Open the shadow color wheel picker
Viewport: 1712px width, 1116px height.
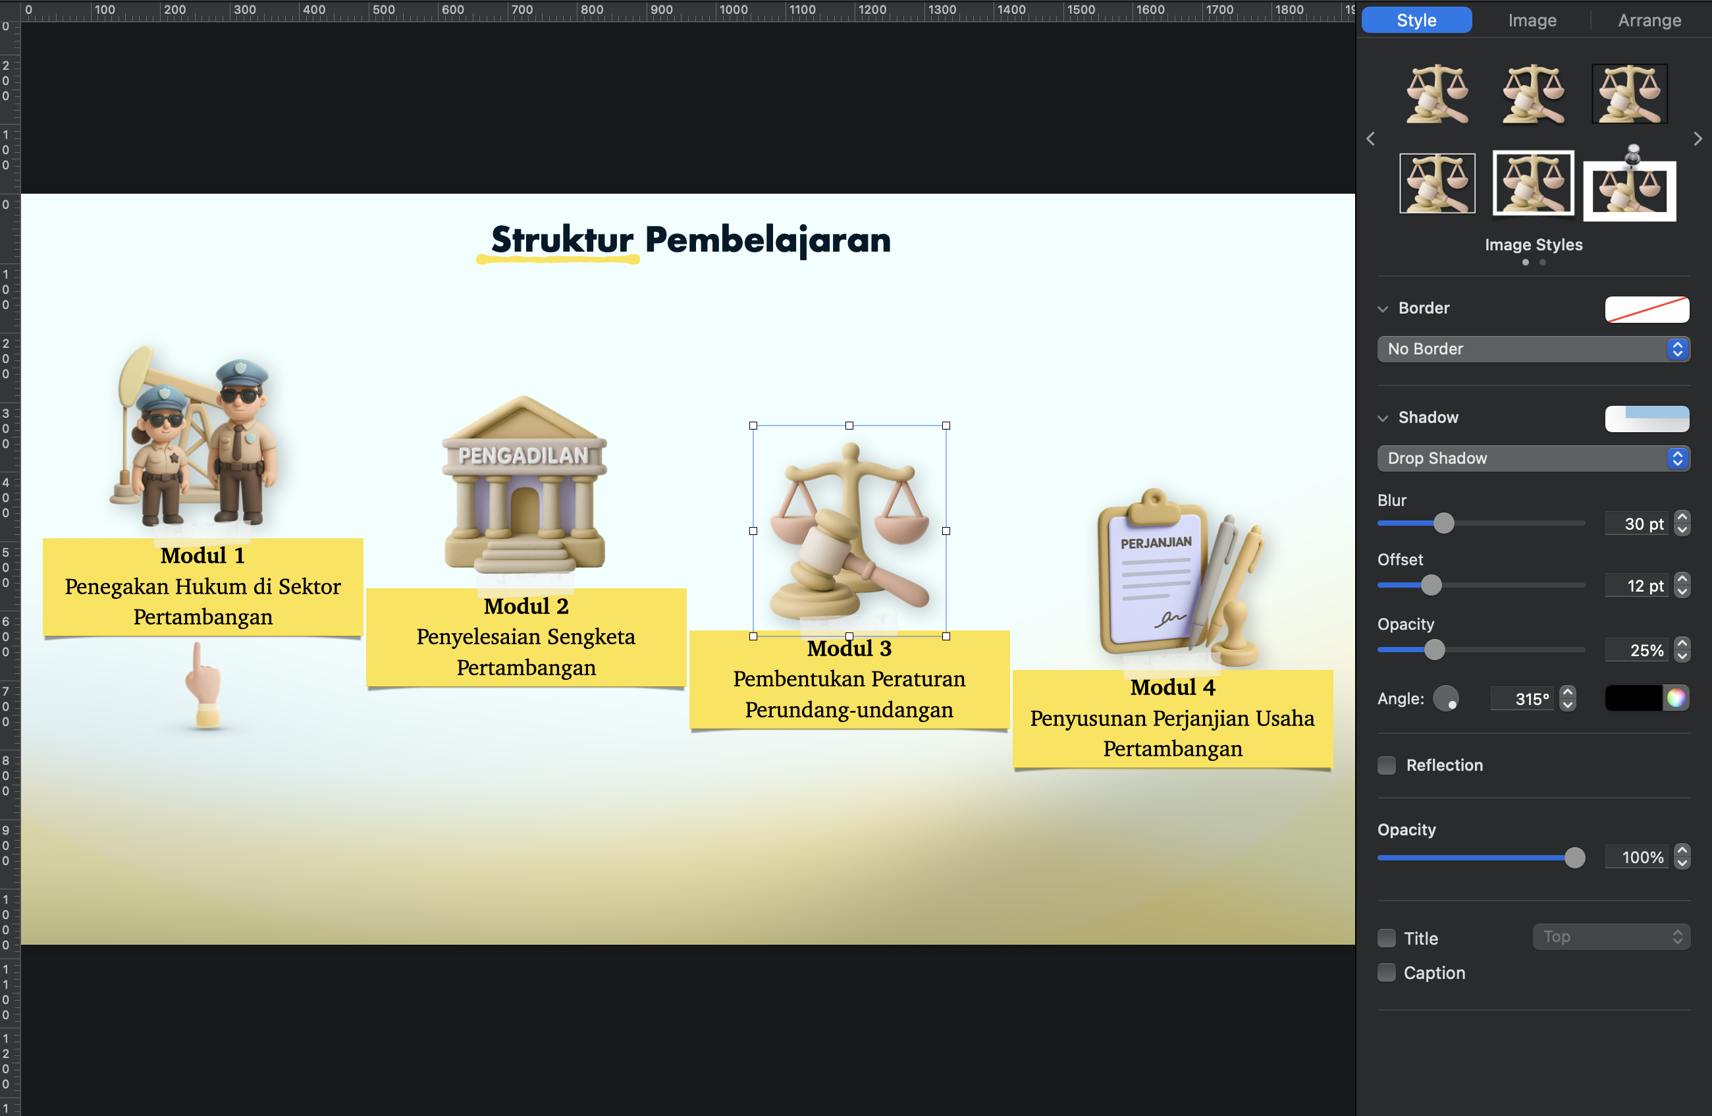(x=1676, y=698)
